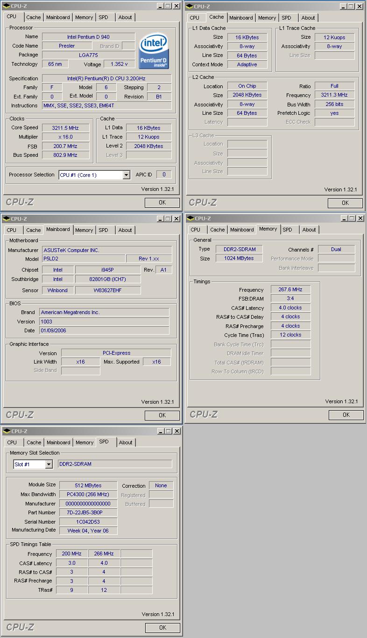The height and width of the screenshot is (638, 367).
Task: Click the CPU-Z title icon in Cache window
Action: 190,6
